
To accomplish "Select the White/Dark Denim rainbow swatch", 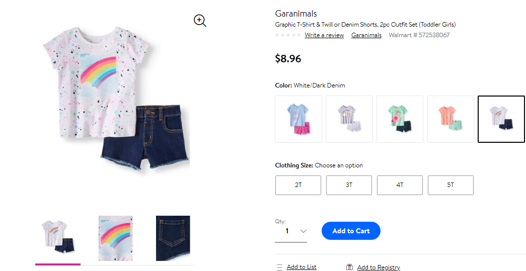I will 501,119.
